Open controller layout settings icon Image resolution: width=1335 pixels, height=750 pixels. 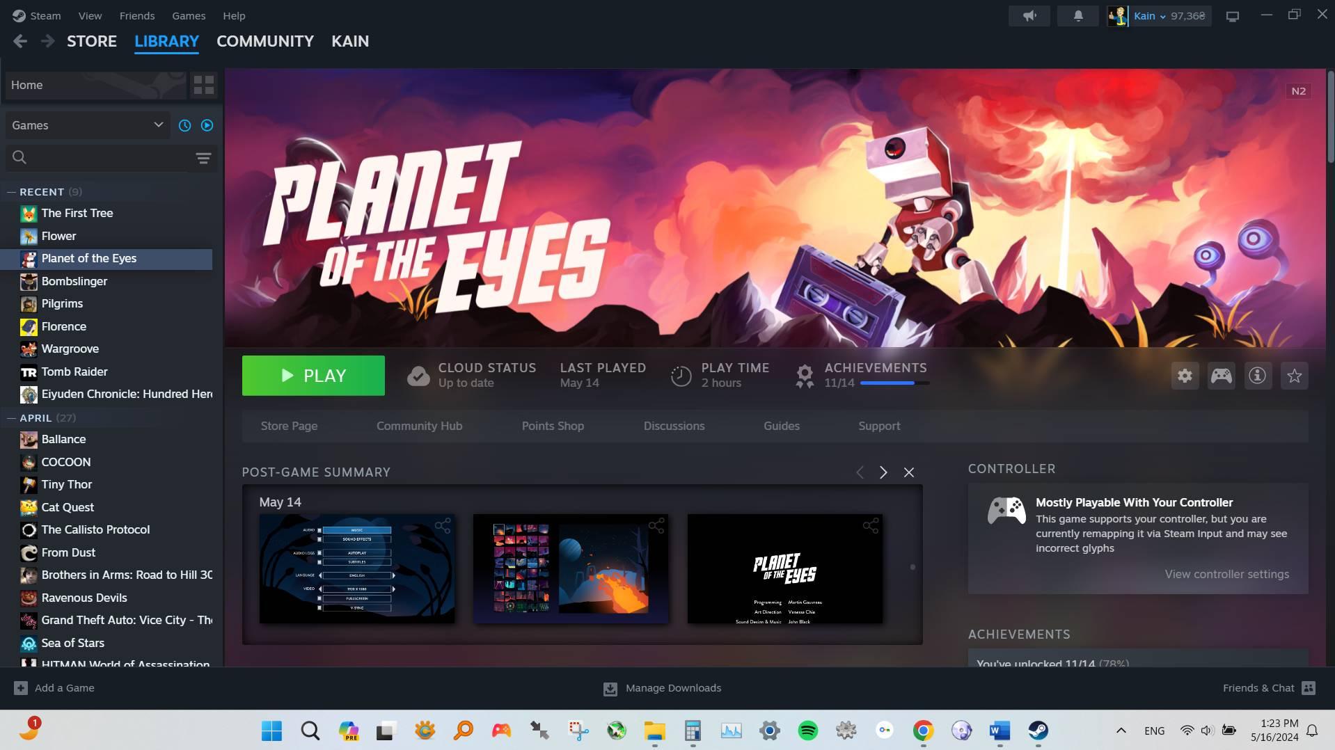click(1221, 376)
